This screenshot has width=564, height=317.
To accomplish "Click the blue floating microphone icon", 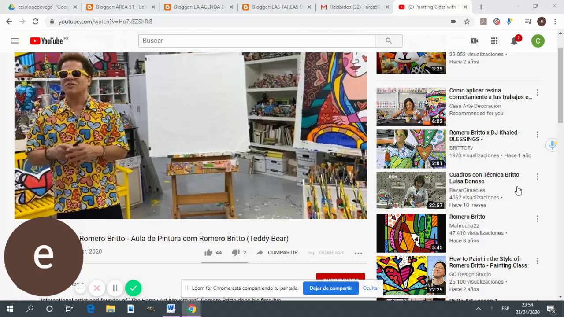I will tap(552, 145).
